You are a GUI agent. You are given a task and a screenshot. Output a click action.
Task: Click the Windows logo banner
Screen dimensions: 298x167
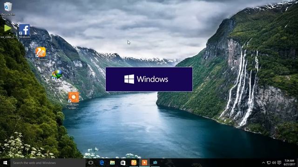pyautogui.click(x=149, y=79)
